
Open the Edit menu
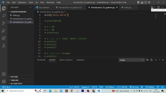[x=14, y=2]
